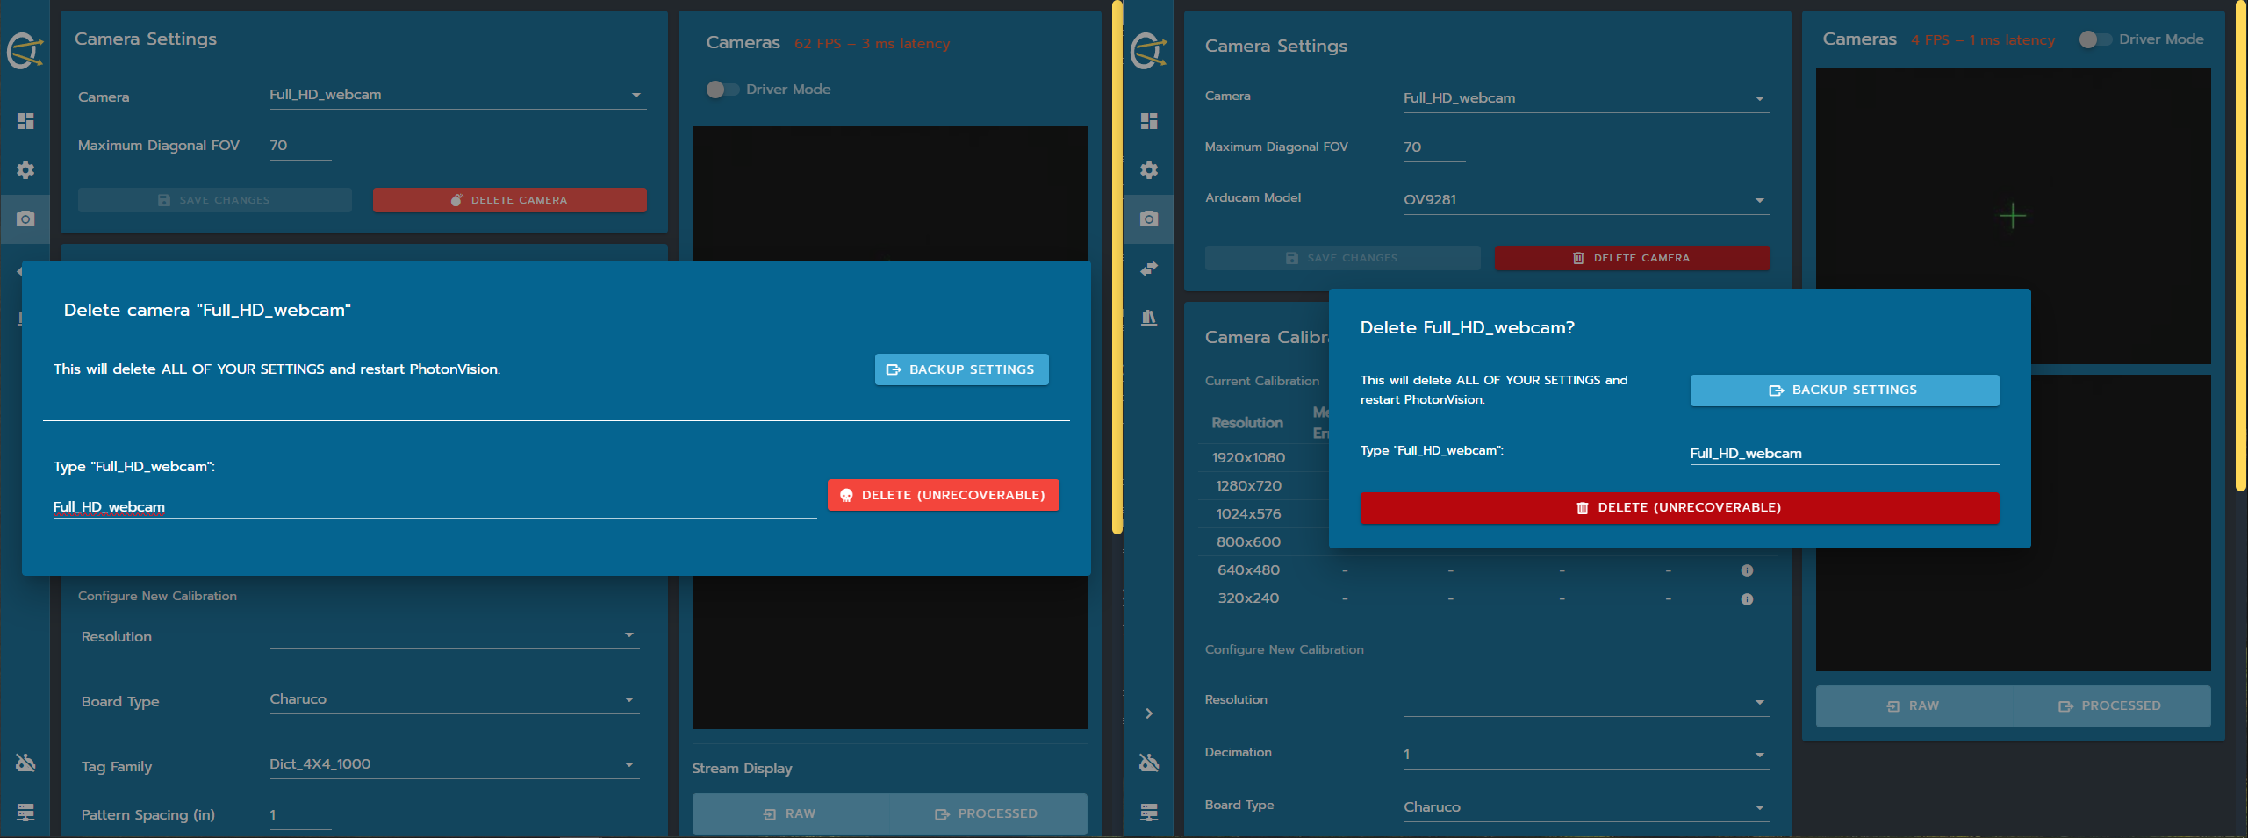The width and height of the screenshot is (2248, 838).
Task: Click the Delete Camera button with bomb icon
Action: [x=509, y=200]
